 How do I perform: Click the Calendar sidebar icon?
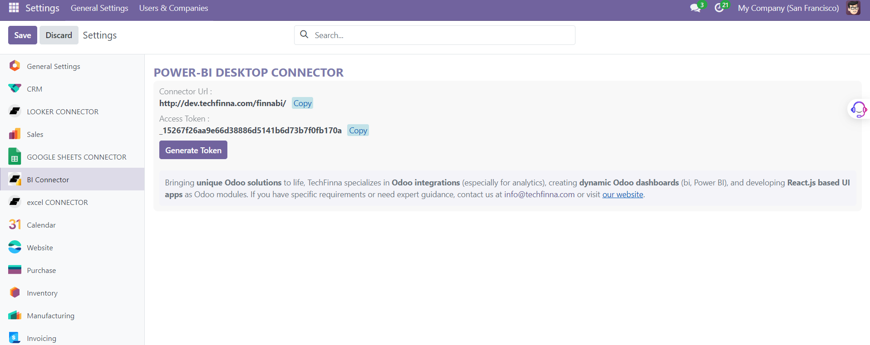15,224
